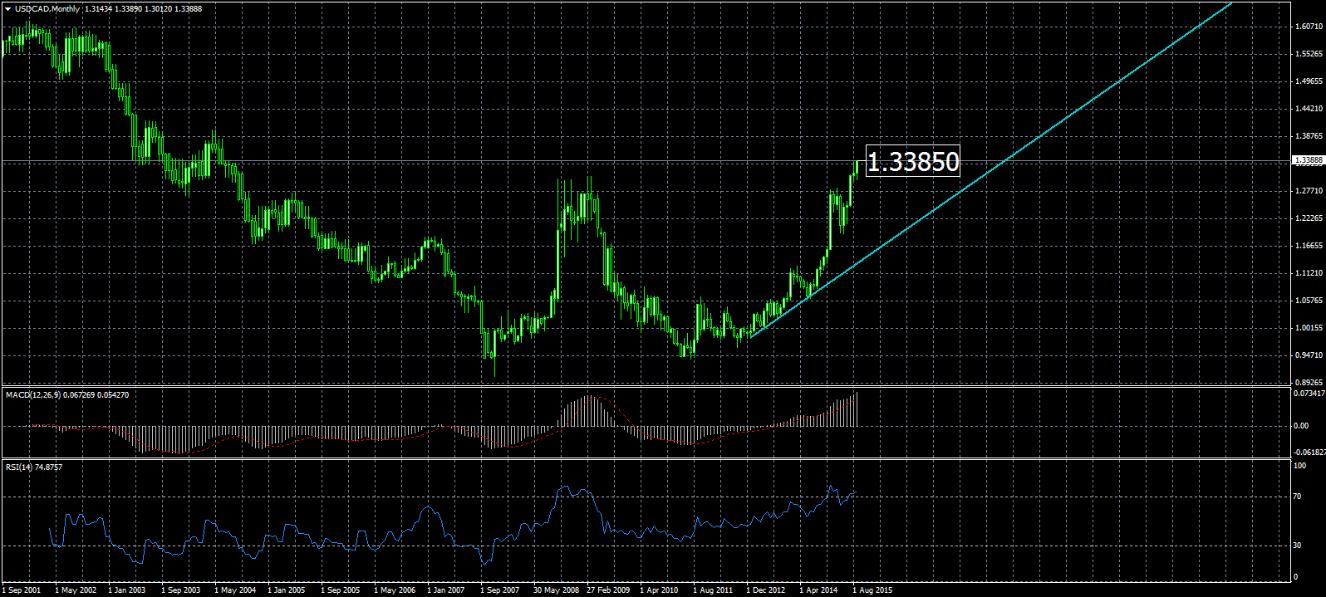Select the 1.33850 price text label
Image resolution: width=1326 pixels, height=597 pixels.
pyautogui.click(x=912, y=161)
